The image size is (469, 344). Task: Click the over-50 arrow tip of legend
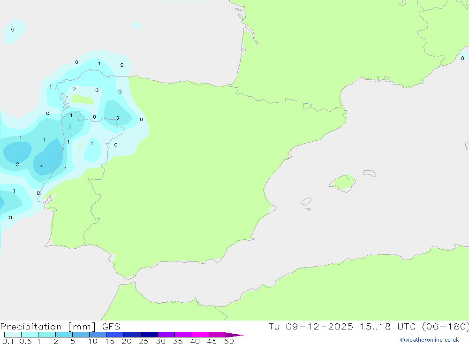234,335
